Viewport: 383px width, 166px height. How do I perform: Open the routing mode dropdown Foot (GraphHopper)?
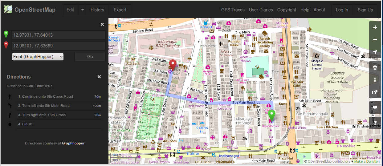pos(38,57)
